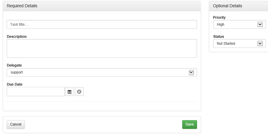Click the Priority field label
The width and height of the screenshot is (268, 138).
[x=219, y=18]
